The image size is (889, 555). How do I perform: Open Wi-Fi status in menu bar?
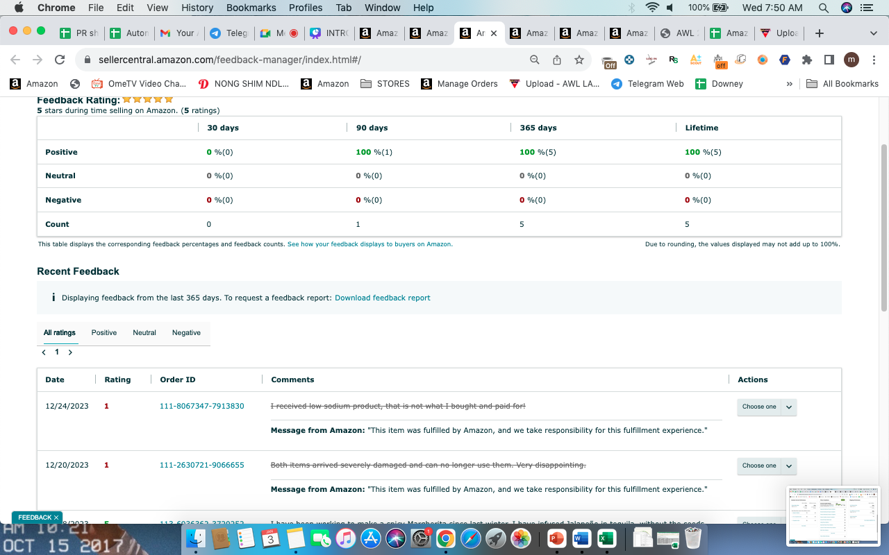[651, 8]
